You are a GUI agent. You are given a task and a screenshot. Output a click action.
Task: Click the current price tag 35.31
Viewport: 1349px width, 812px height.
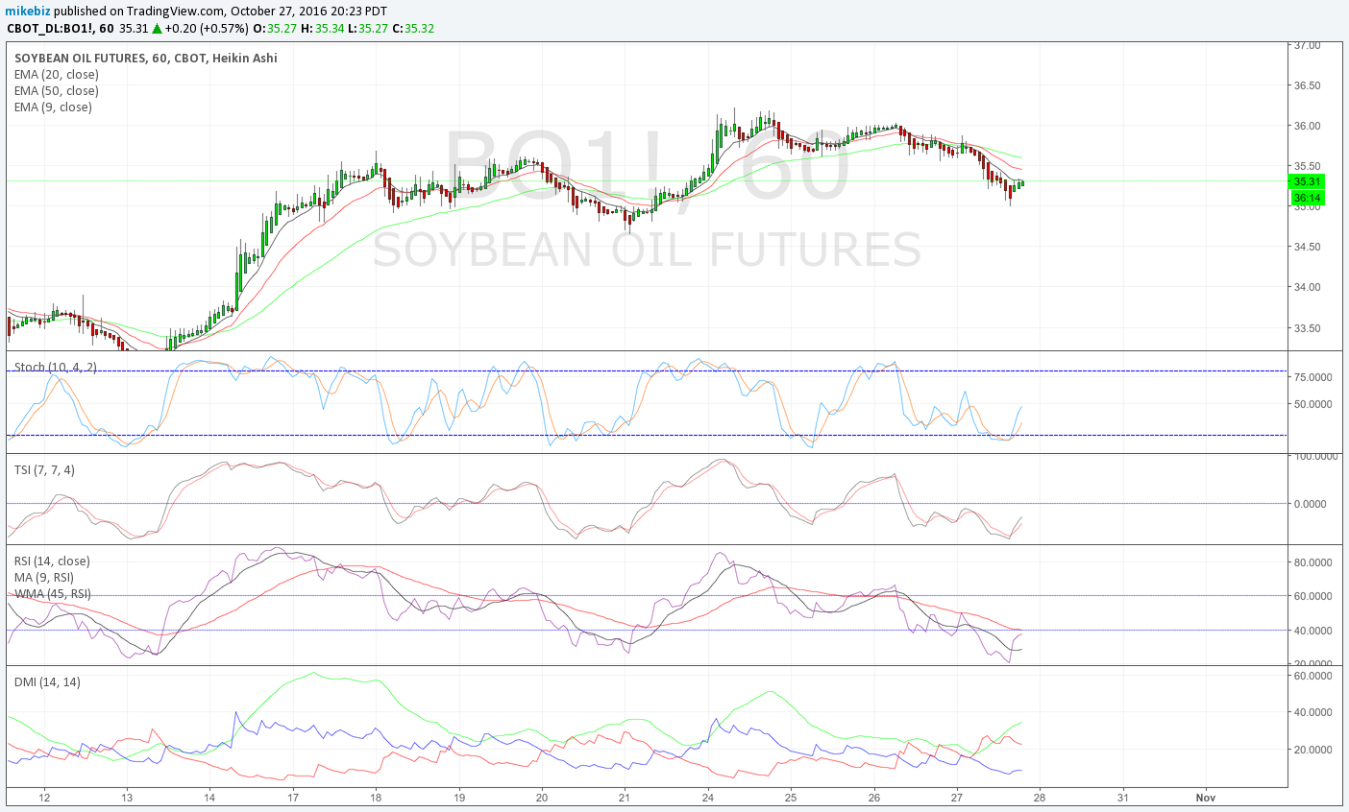point(1307,181)
